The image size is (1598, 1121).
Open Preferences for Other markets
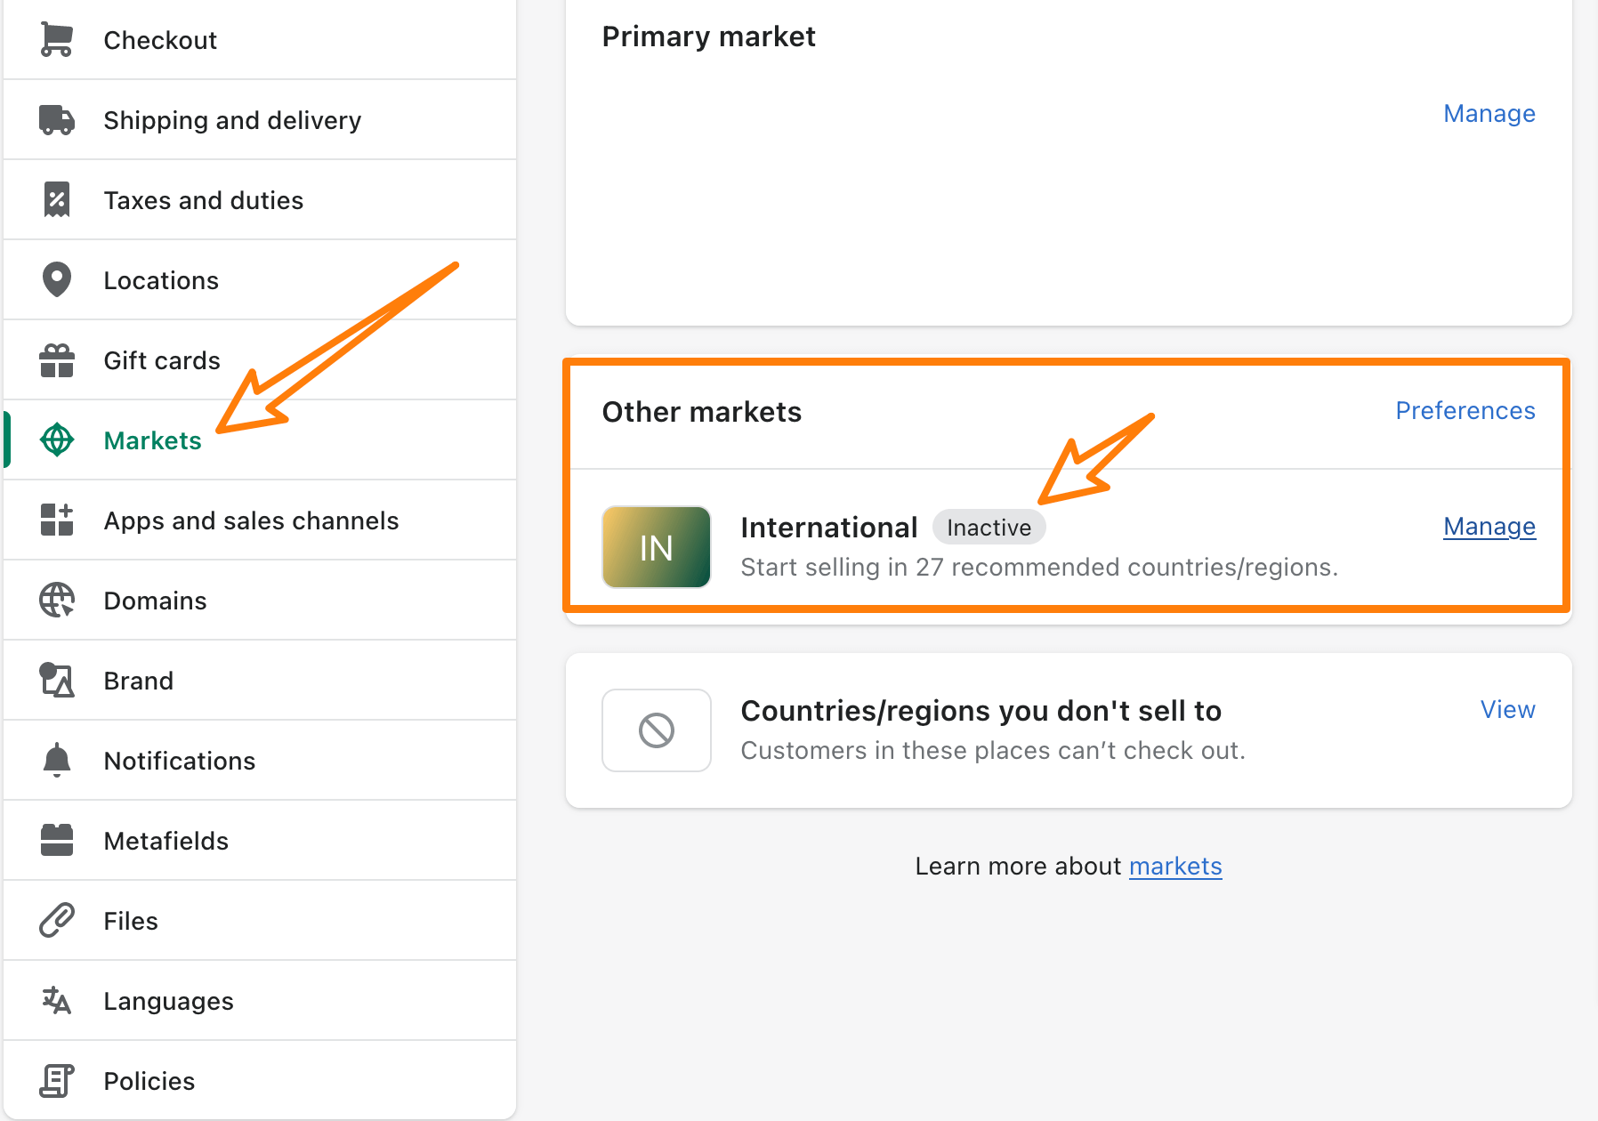click(1465, 410)
